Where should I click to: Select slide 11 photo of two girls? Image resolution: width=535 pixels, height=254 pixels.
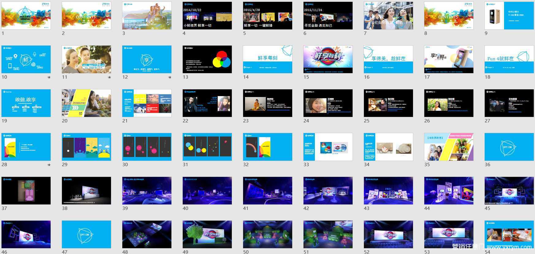tap(86, 59)
